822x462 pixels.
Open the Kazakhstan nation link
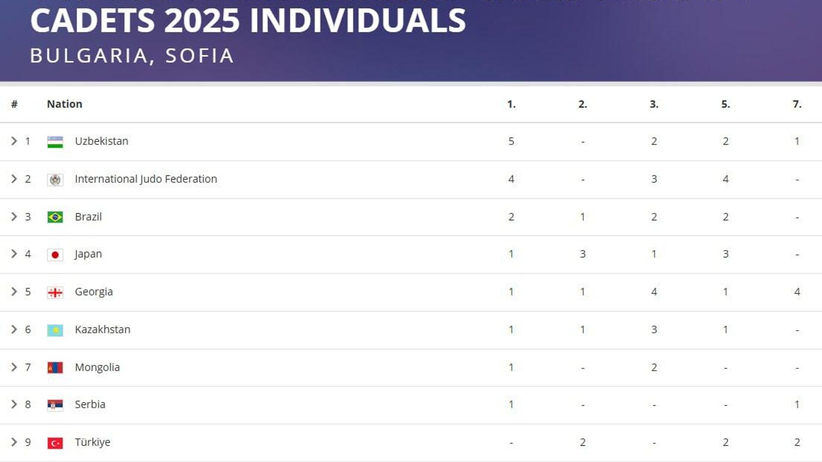102,330
